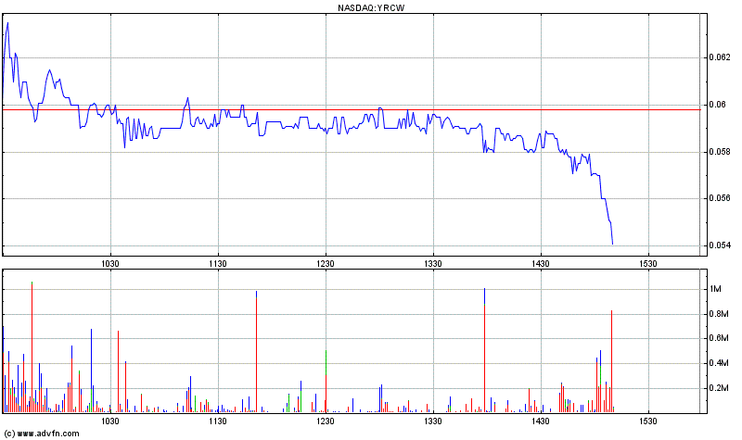Select the 1530 time label under volume chart
This screenshot has width=742, height=440.
pyautogui.click(x=648, y=421)
